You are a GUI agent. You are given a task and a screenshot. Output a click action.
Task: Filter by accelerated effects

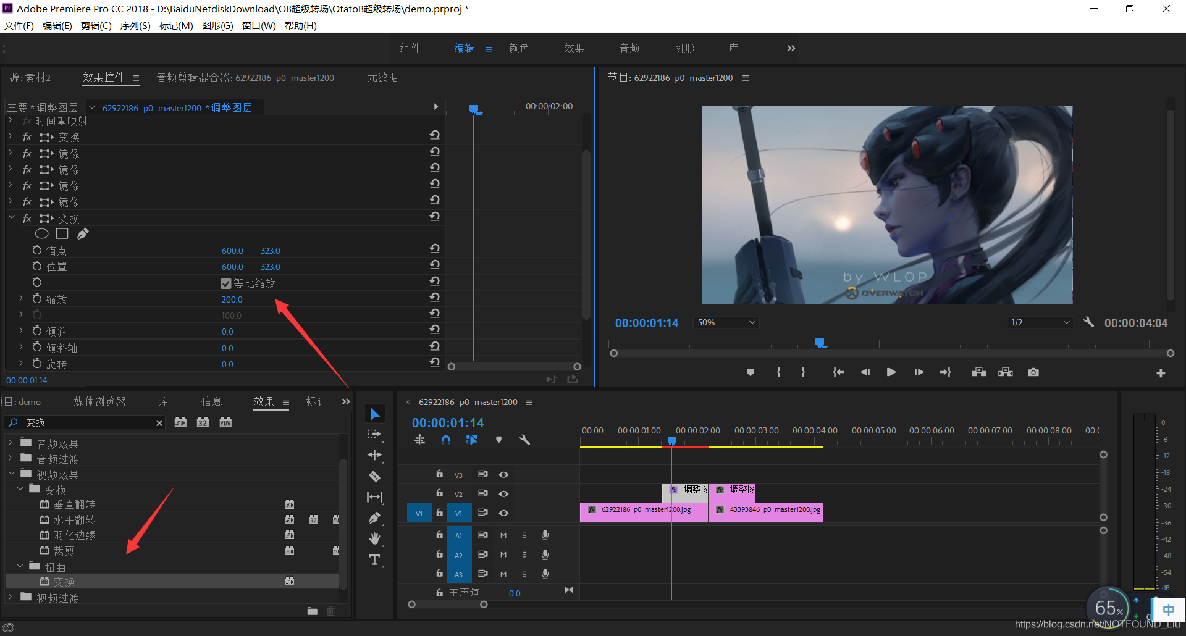coord(180,422)
